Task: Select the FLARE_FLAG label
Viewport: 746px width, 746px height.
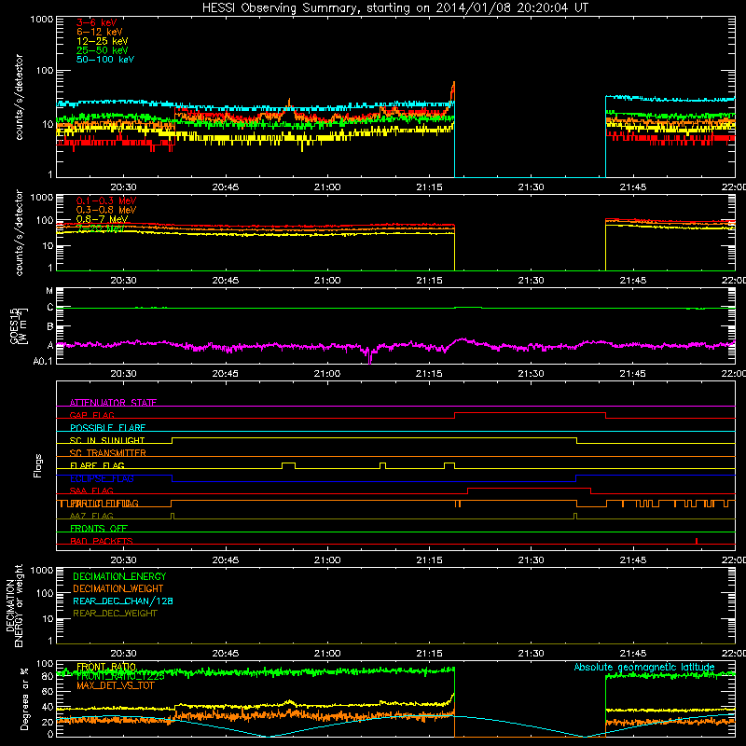Action: [x=97, y=465]
